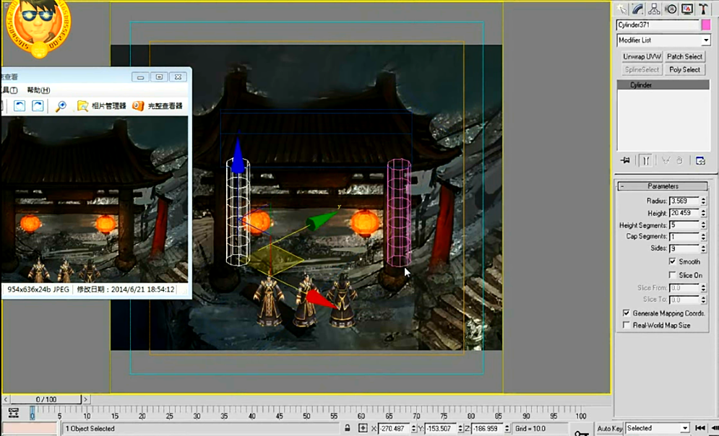Click Remove Modifier trash icon
This screenshot has height=436, width=719.
point(679,160)
